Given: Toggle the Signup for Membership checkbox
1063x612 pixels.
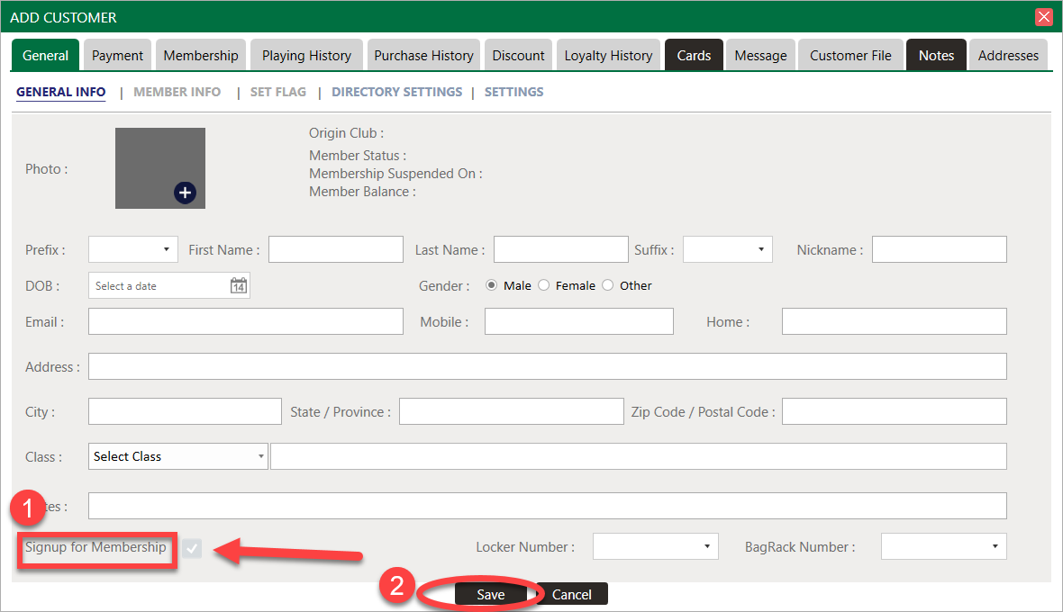Looking at the screenshot, I should (x=192, y=548).
